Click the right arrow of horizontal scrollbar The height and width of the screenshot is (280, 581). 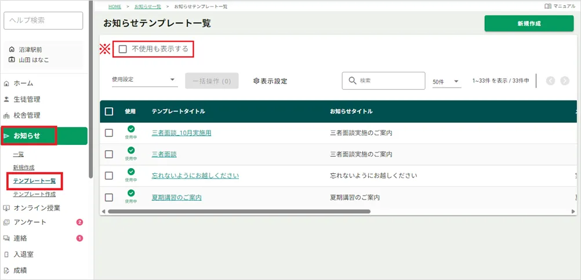tap(573, 212)
